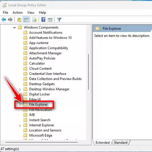Toggle Show/Hide Console Tree toolbar icon
Image resolution: width=152 pixels, height=152 pixels.
pos(26,20)
